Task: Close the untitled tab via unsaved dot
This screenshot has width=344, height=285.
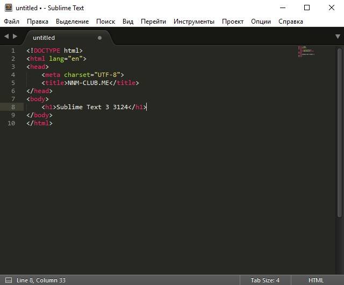Action: [99, 38]
